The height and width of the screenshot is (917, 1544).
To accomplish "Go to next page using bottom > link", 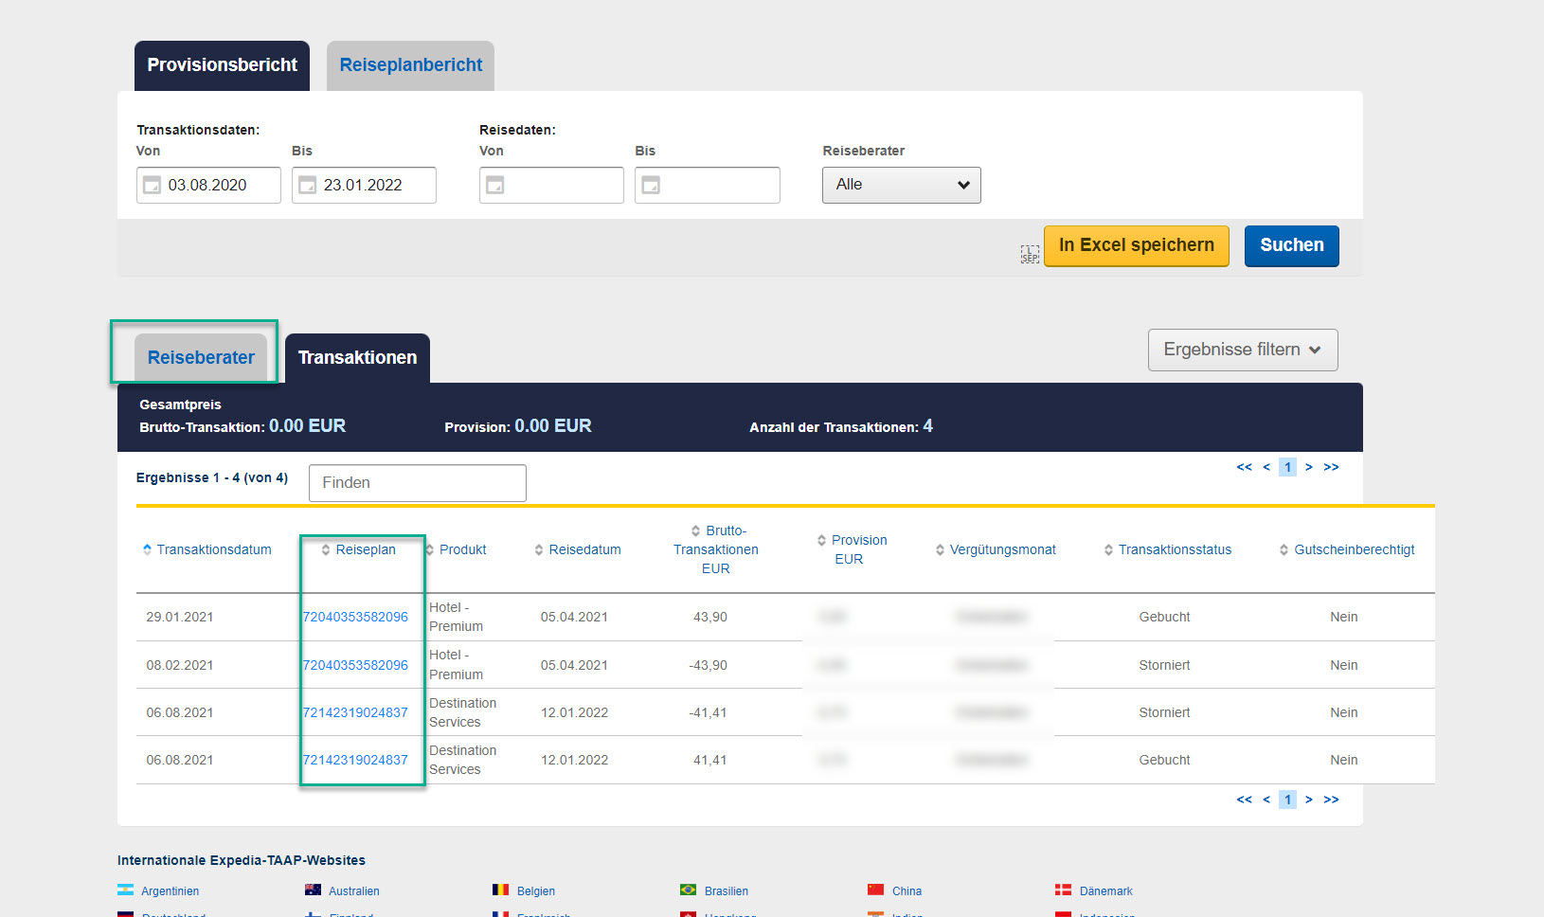I will [x=1309, y=800].
